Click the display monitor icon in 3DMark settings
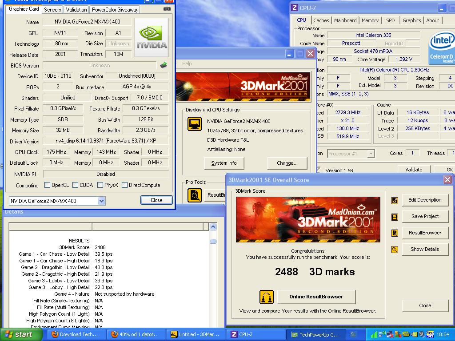455x341 pixels. coord(195,124)
